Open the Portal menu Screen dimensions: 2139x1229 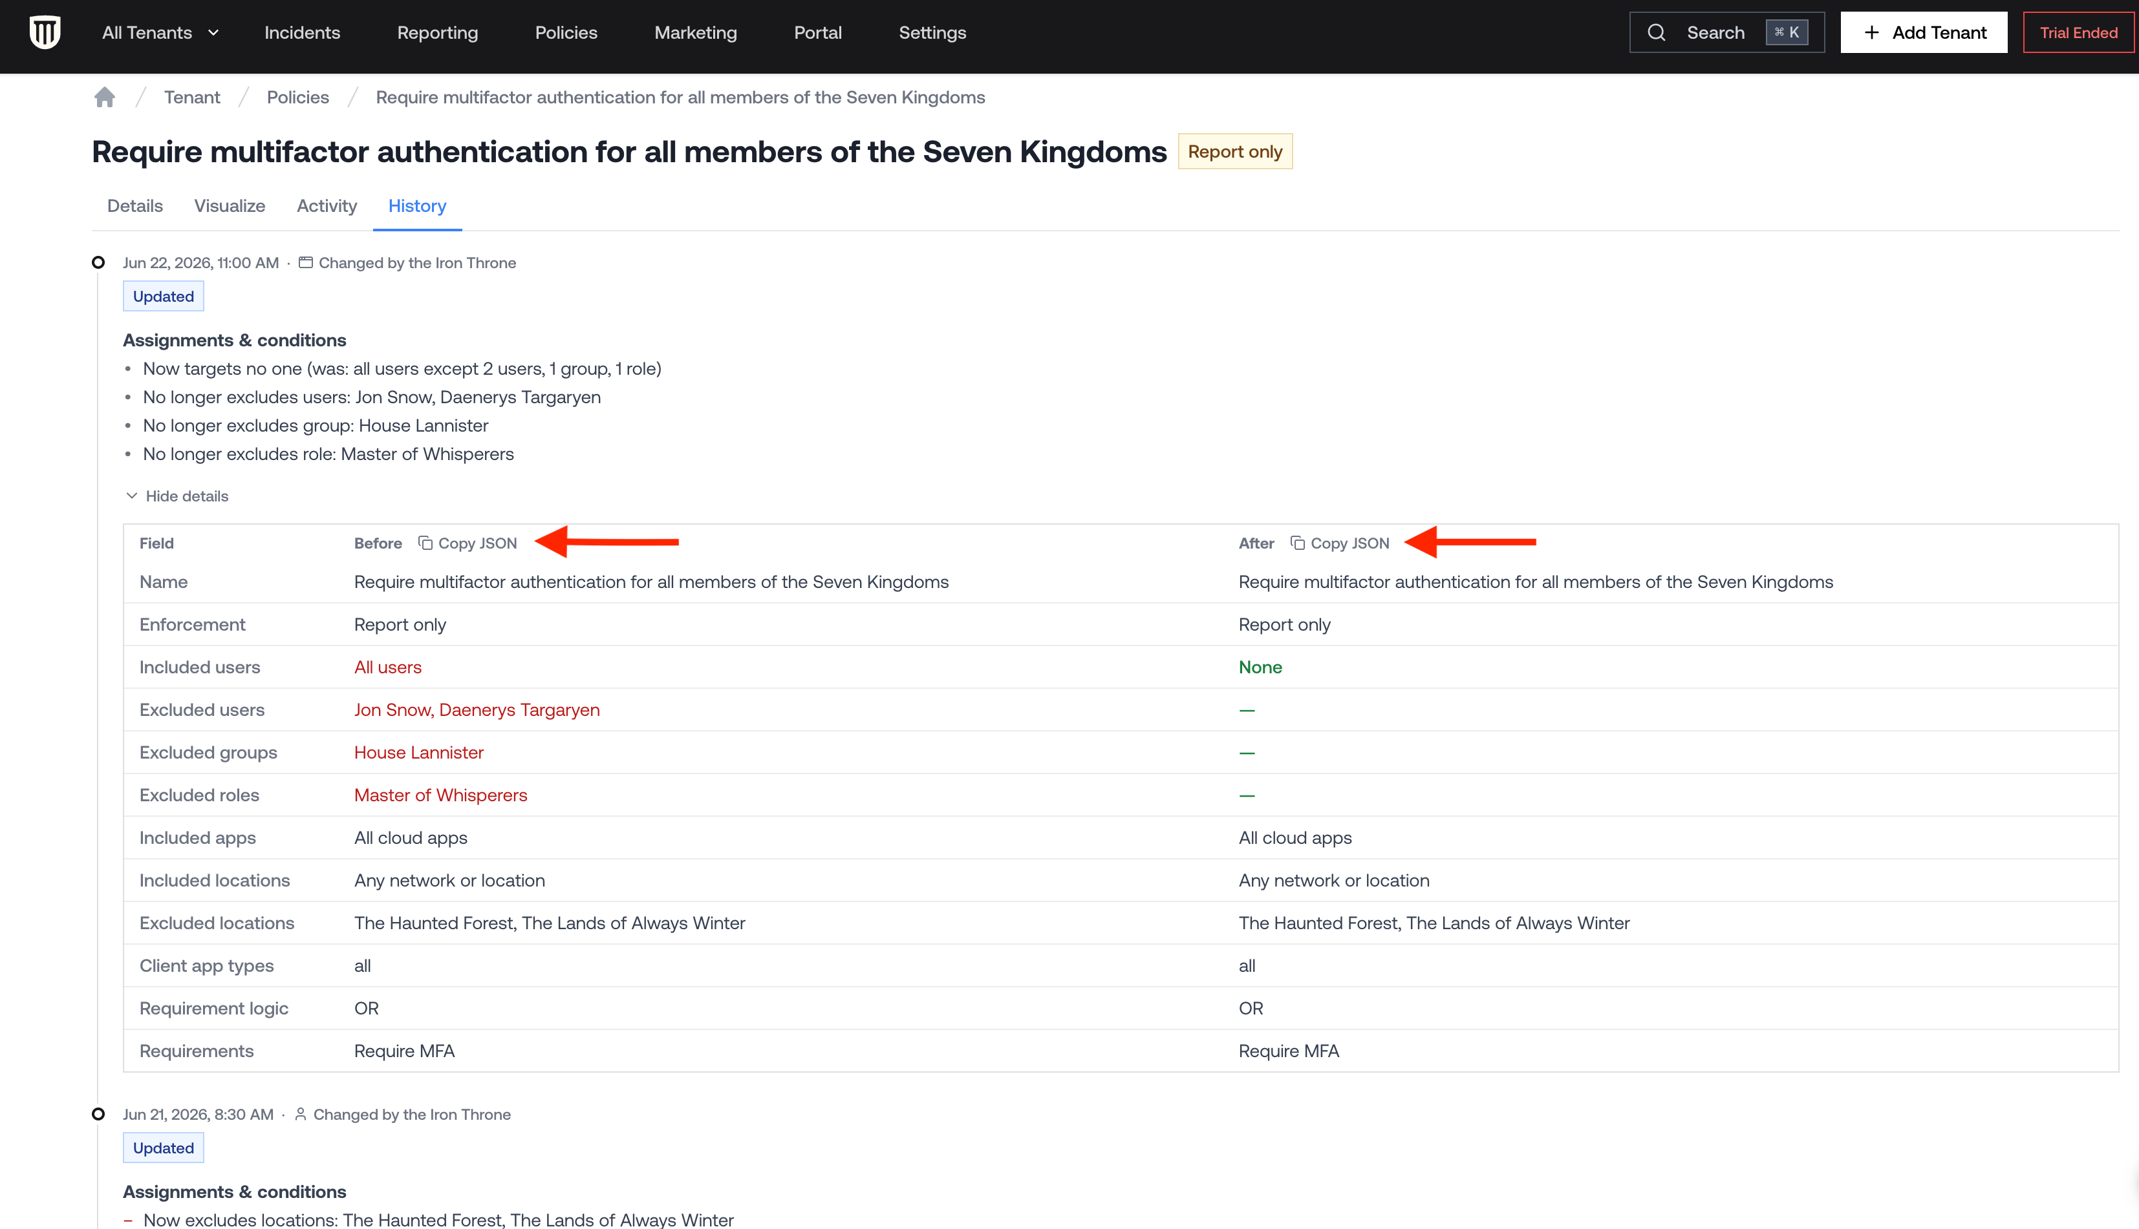[817, 33]
